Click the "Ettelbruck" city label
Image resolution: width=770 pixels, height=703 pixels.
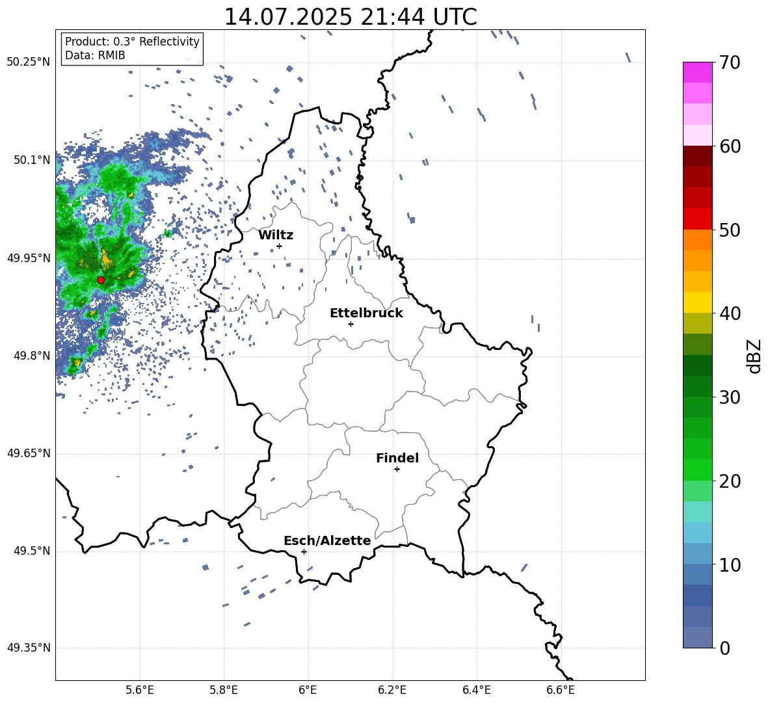pos(366,313)
